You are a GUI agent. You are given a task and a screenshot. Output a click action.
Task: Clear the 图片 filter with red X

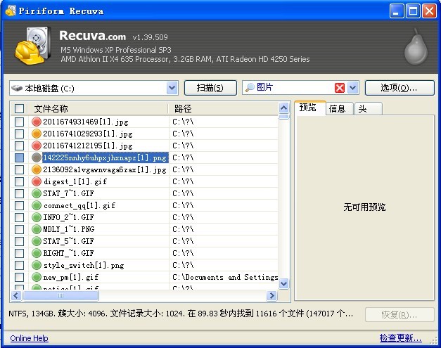click(x=340, y=88)
